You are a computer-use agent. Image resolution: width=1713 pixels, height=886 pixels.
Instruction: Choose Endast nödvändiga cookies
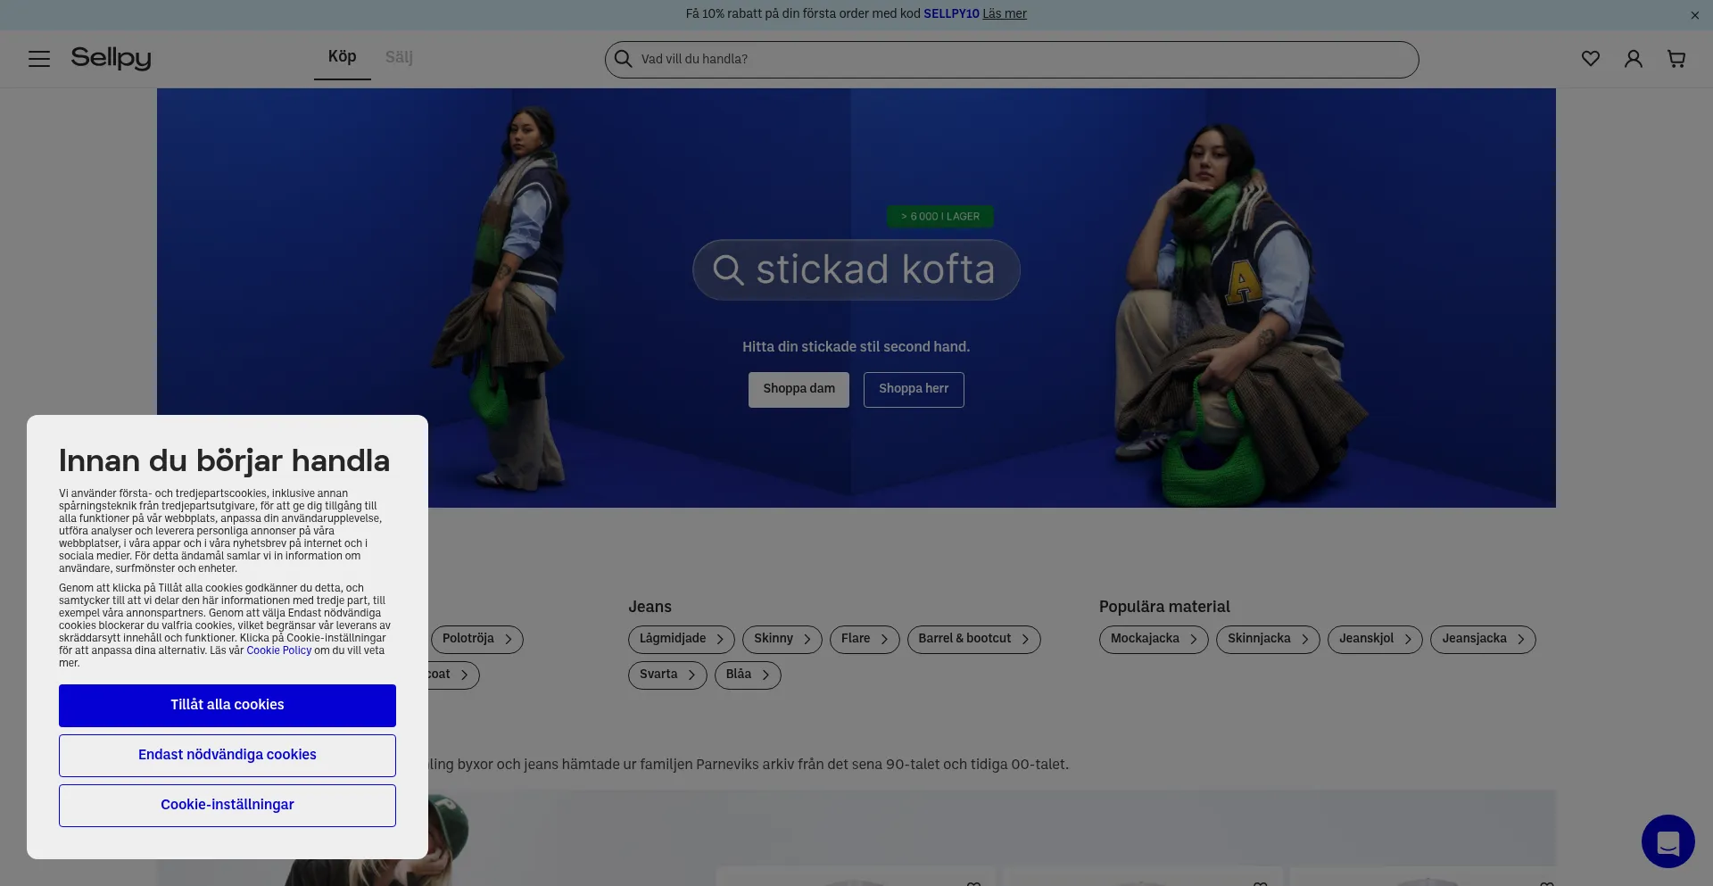228,755
